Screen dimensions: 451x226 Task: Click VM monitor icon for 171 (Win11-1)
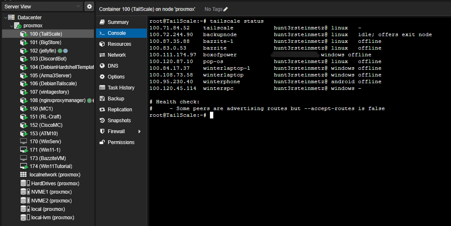click(x=24, y=150)
